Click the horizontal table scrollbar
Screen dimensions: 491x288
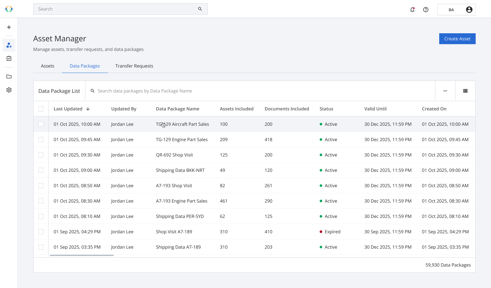[x=82, y=255]
